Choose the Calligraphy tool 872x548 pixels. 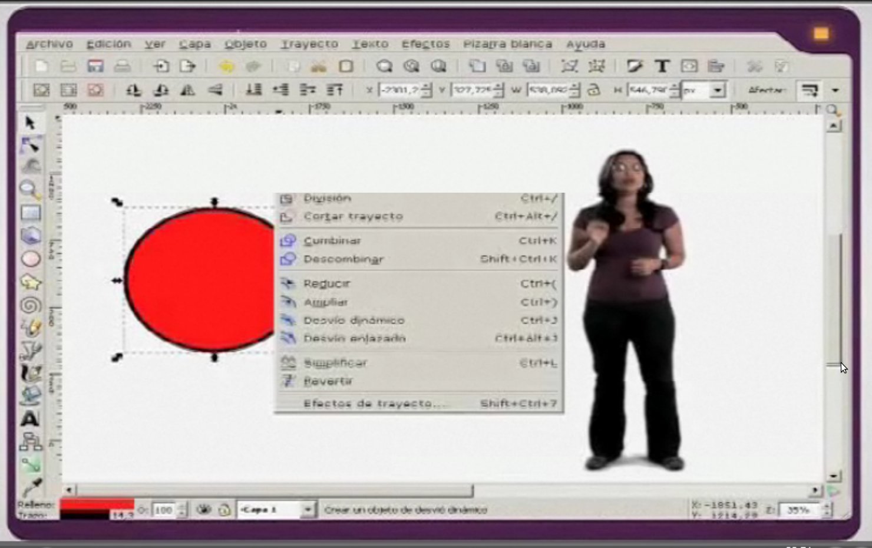(x=31, y=373)
